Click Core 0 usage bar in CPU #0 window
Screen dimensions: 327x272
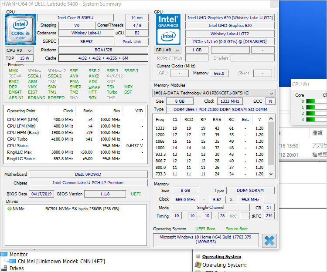[x=316, y=101]
